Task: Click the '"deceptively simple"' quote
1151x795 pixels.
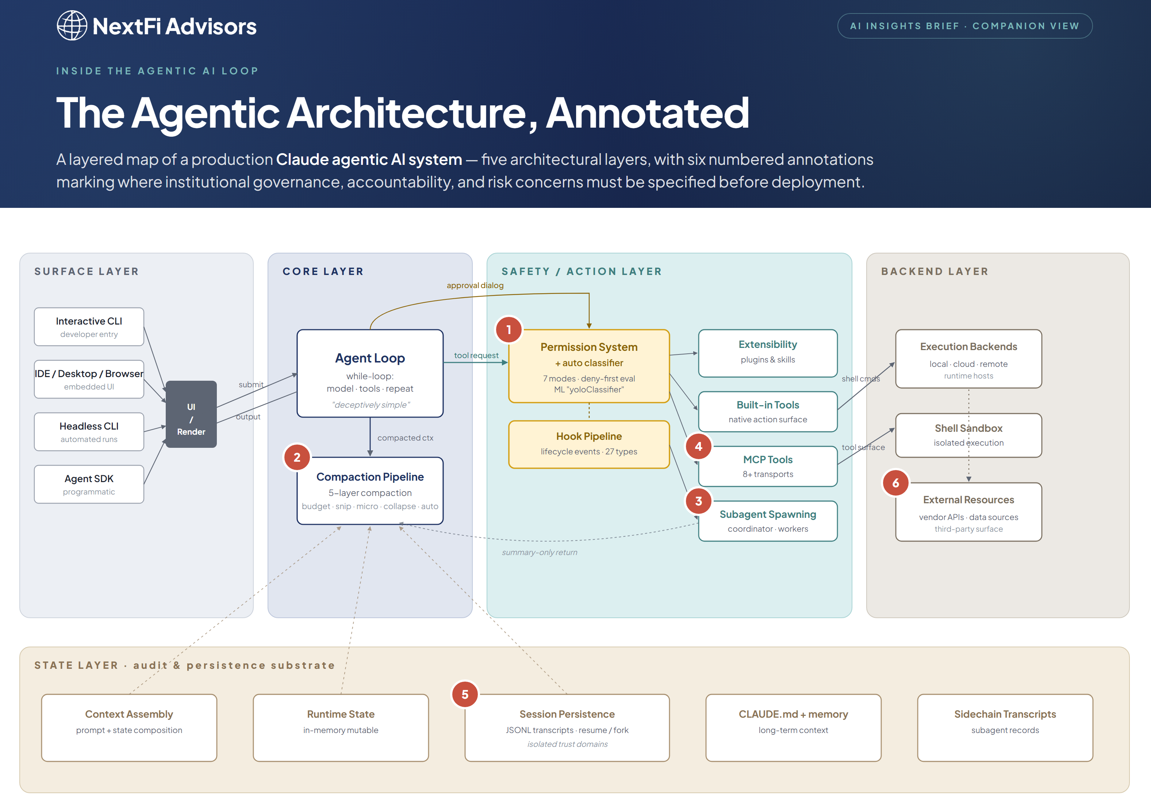Action: [371, 405]
